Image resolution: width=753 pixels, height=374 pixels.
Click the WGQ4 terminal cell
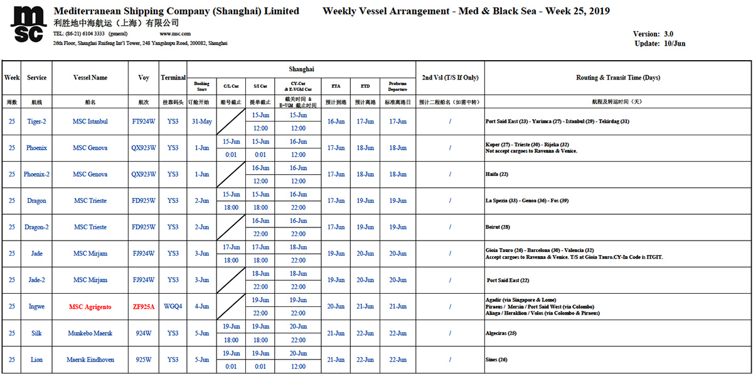pyautogui.click(x=173, y=307)
